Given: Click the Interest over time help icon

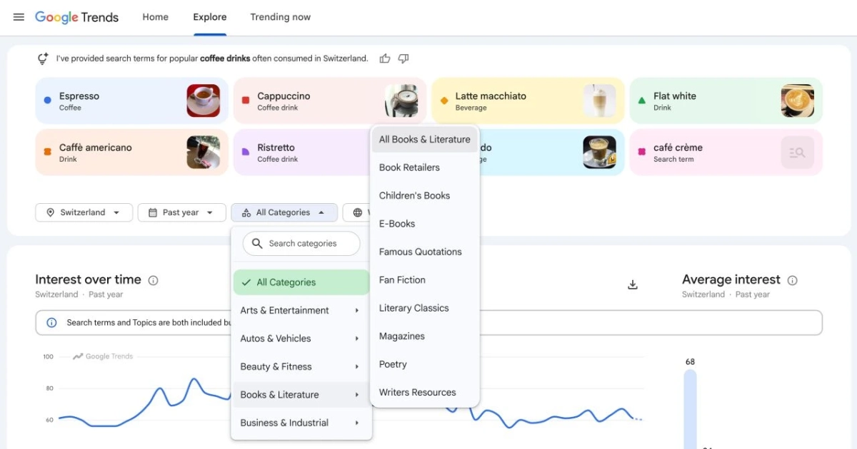Looking at the screenshot, I should click(153, 280).
